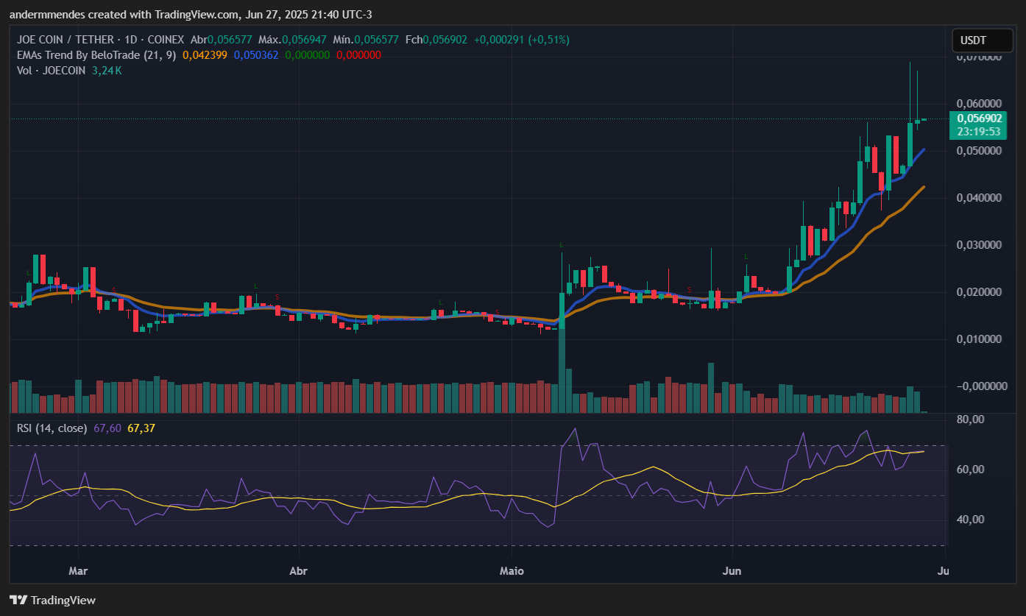Click the 0,040000 price axis label
Image resolution: width=1026 pixels, height=616 pixels.
coord(980,197)
